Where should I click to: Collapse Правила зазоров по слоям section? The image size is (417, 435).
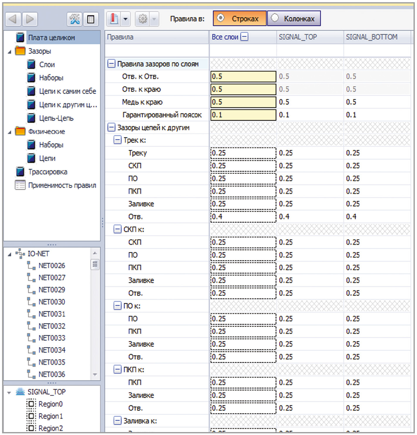click(111, 64)
